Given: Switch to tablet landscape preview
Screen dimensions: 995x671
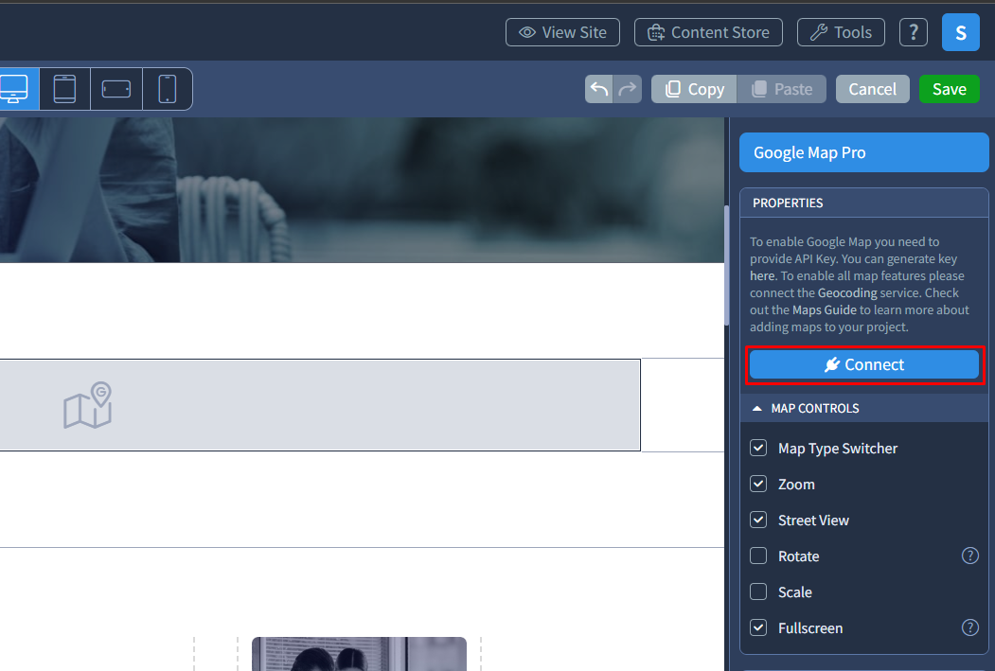Looking at the screenshot, I should [x=116, y=89].
